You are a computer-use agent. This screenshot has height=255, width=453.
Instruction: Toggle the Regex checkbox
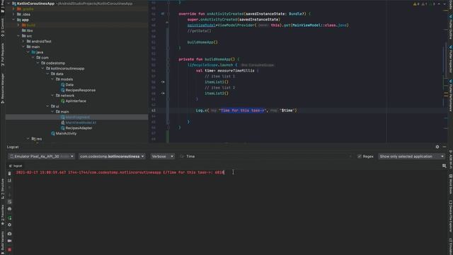click(x=360, y=157)
